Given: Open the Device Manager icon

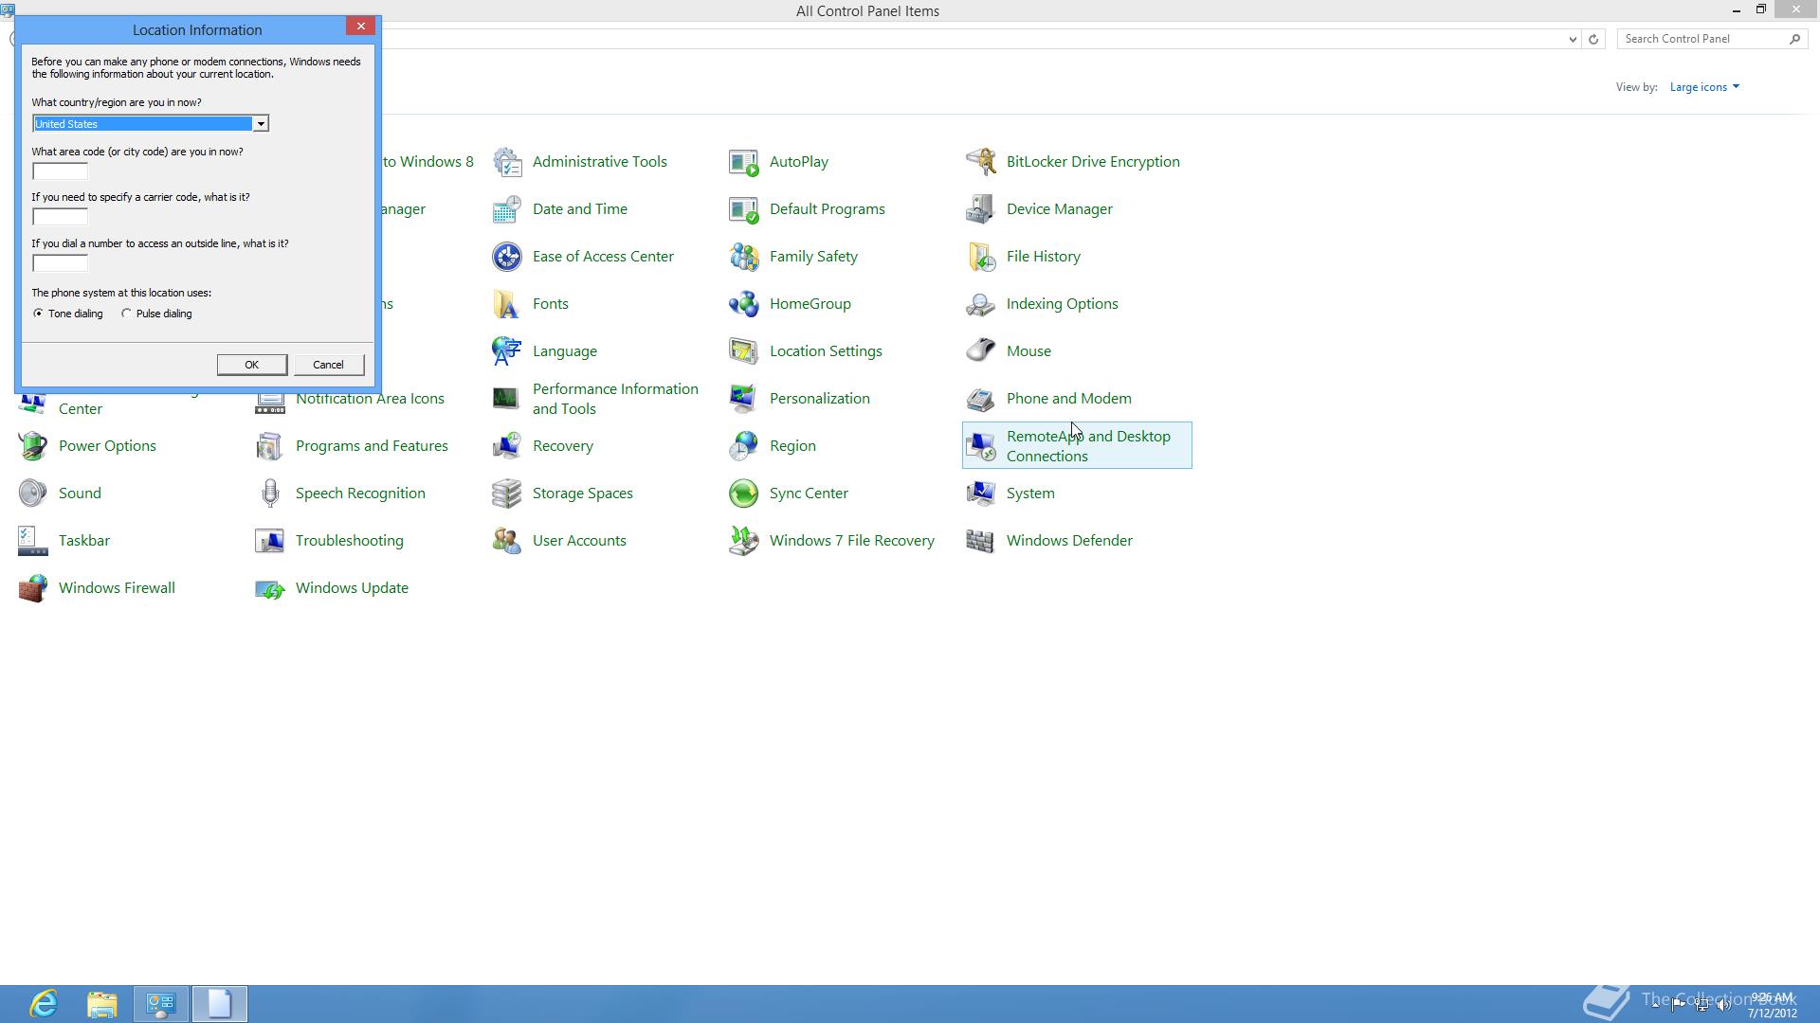Looking at the screenshot, I should point(981,209).
